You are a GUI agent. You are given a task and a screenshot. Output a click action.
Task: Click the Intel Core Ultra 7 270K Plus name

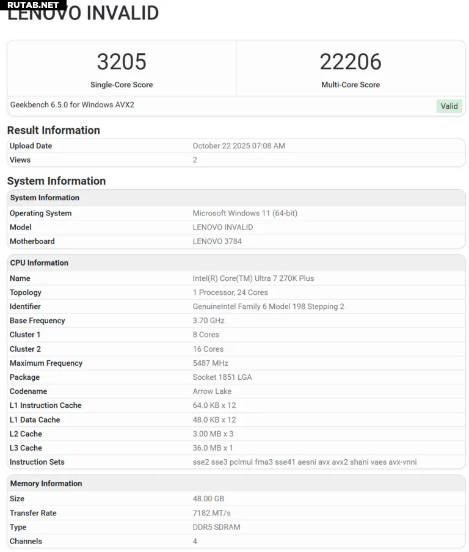(253, 278)
